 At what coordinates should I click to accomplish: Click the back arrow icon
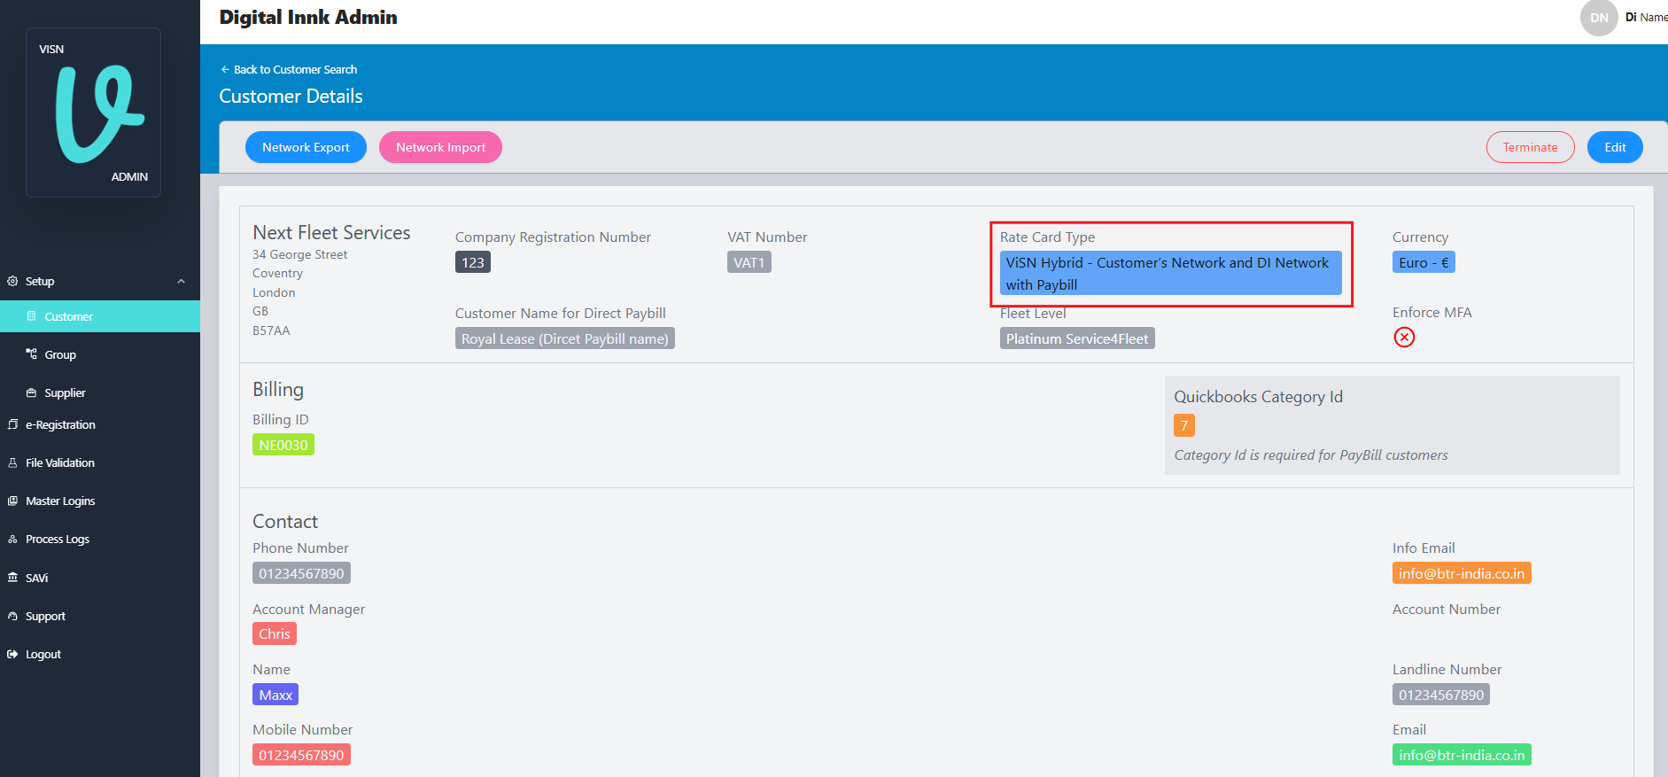tap(225, 69)
